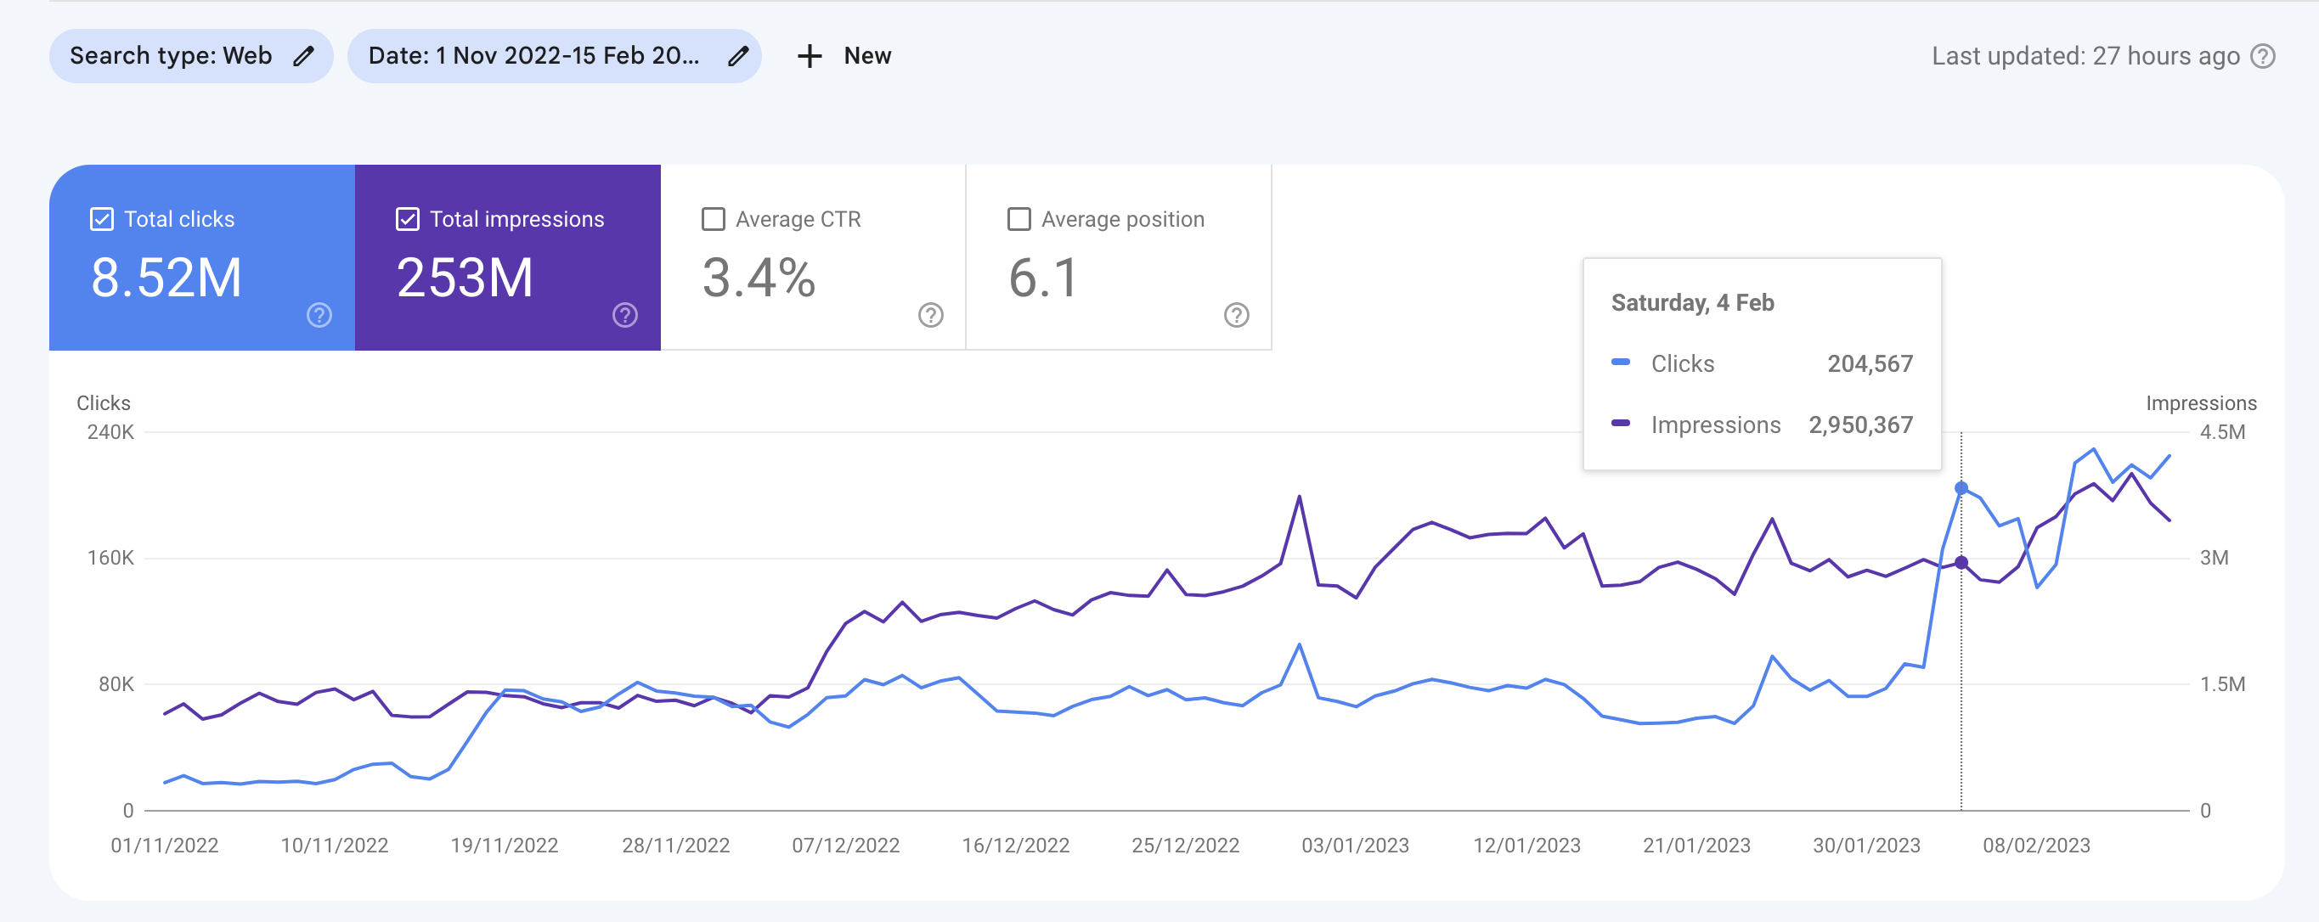The height and width of the screenshot is (922, 2319).
Task: Open the Date range filter chip
Action: click(533, 56)
